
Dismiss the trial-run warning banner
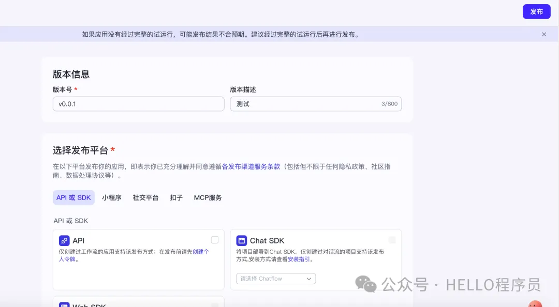[543, 35]
